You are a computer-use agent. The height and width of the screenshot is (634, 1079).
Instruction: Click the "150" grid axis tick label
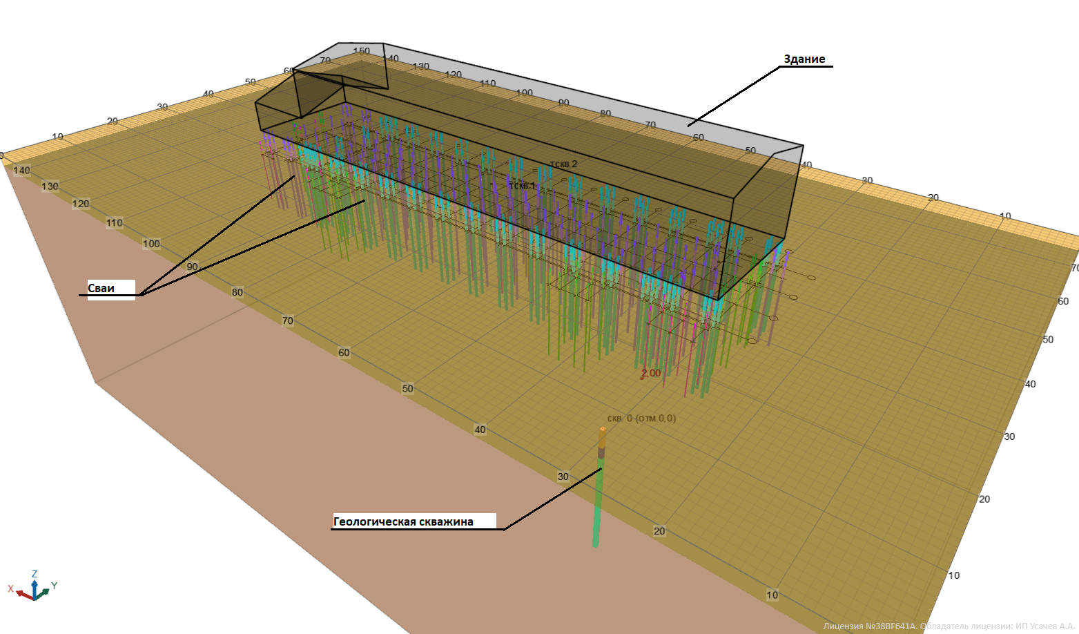point(362,51)
